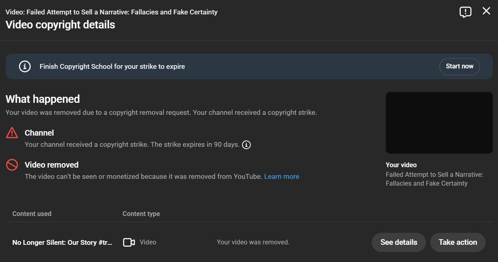Open the info tooltip after 'expires in 90 days'
The height and width of the screenshot is (262, 498).
(x=247, y=145)
